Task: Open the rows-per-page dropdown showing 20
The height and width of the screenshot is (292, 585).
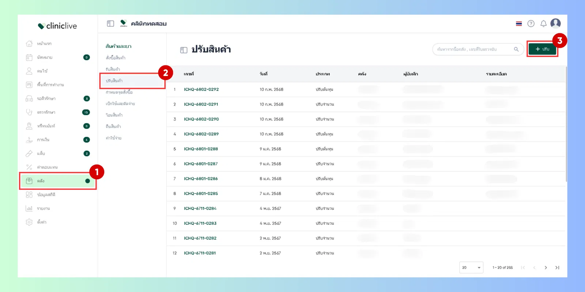Action: point(471,267)
